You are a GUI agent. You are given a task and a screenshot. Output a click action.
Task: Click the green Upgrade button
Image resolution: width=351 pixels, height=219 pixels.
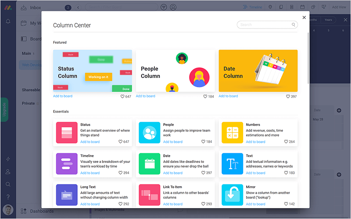4,109
